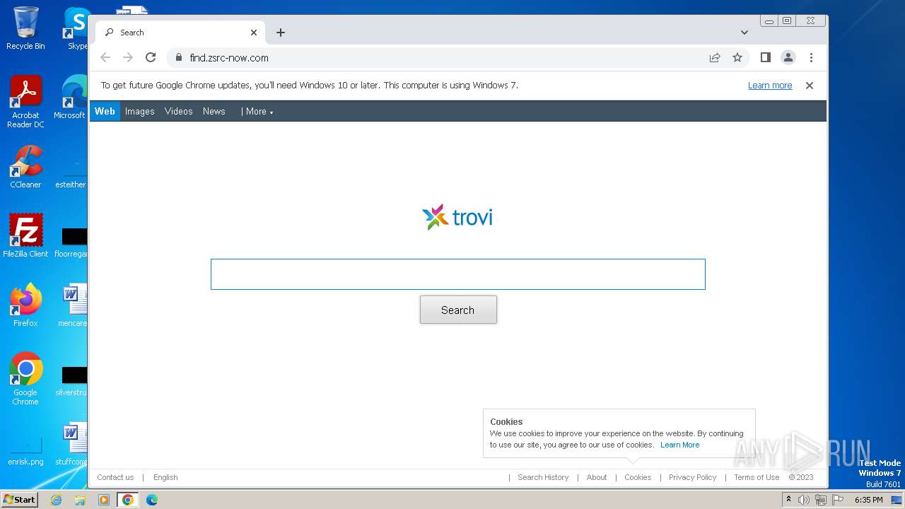Open the Chrome profile avatar
Image resolution: width=905 pixels, height=509 pixels.
pos(788,57)
